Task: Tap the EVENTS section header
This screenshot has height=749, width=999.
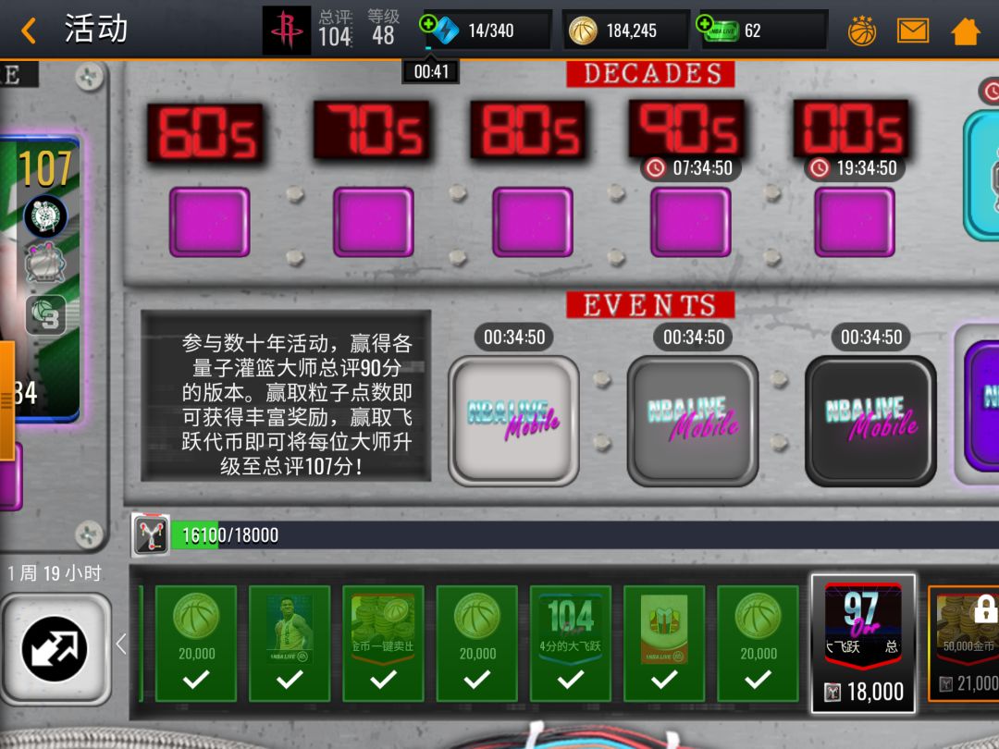Action: point(650,305)
